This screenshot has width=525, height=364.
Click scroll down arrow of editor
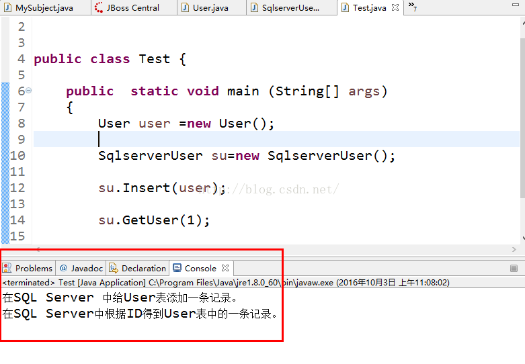pos(523,238)
